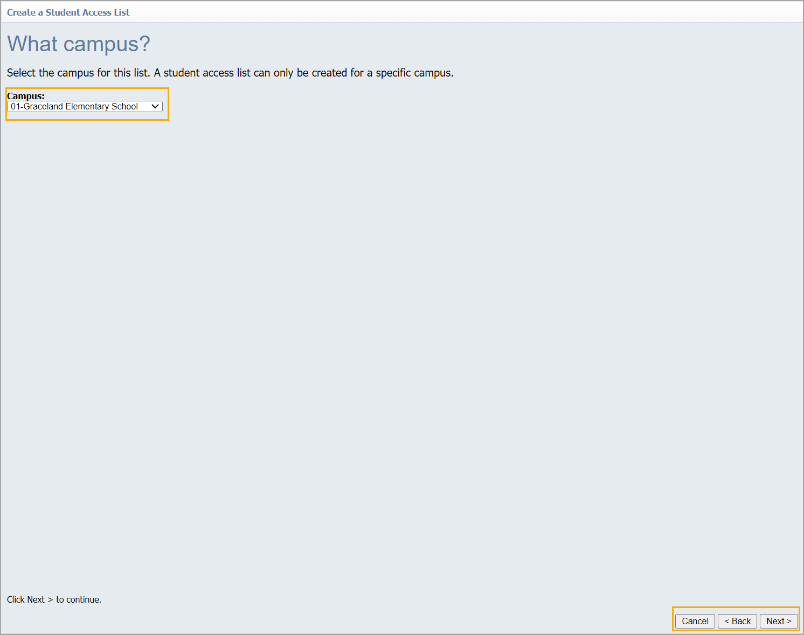Click the "Click Next > to continue" hint
Viewport: 804px width, 635px height.
tap(54, 599)
